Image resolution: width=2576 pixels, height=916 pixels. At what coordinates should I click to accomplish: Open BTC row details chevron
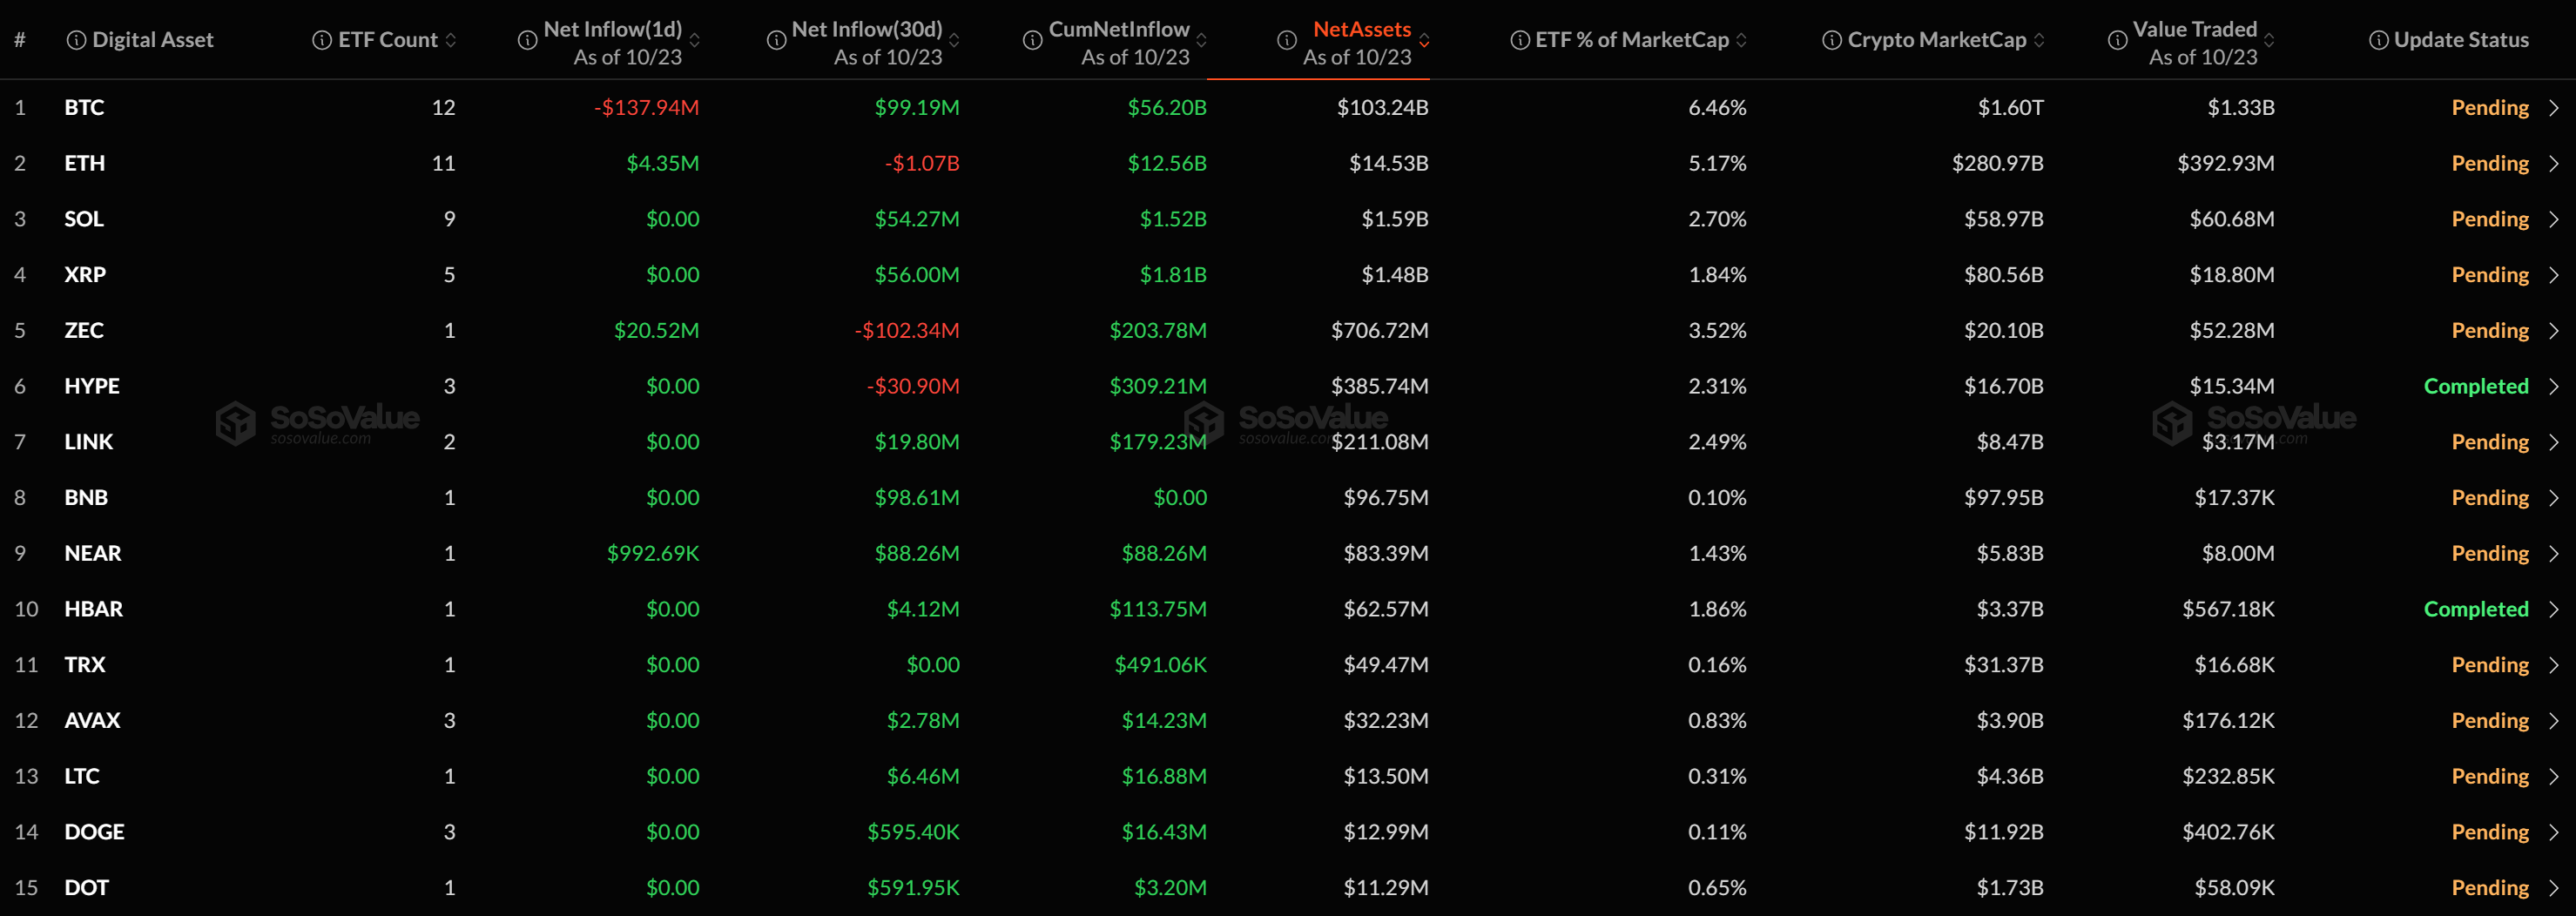(2553, 108)
